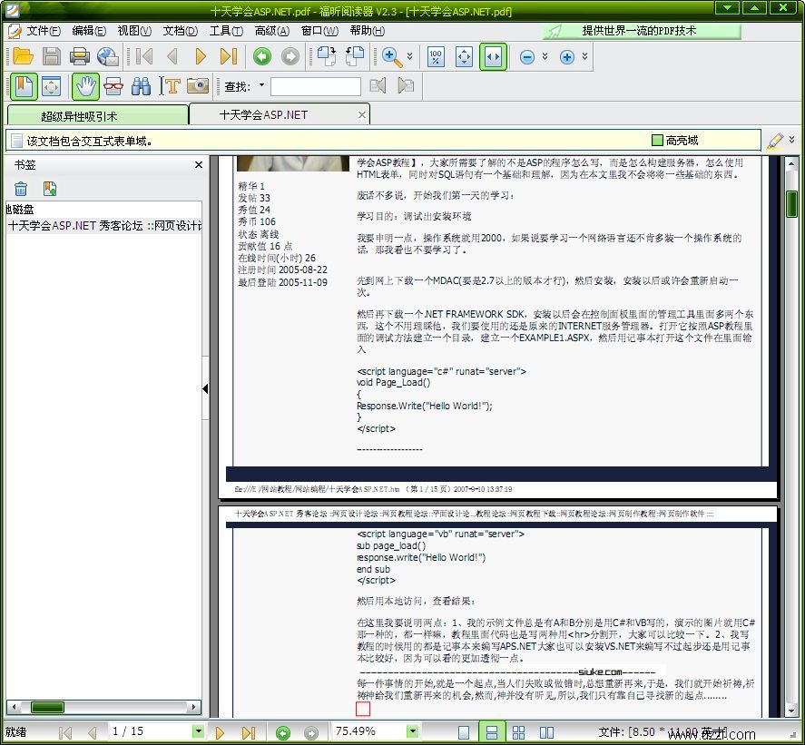The width and height of the screenshot is (805, 745).
Task: Switch to facing pages layout
Action: [546, 732]
